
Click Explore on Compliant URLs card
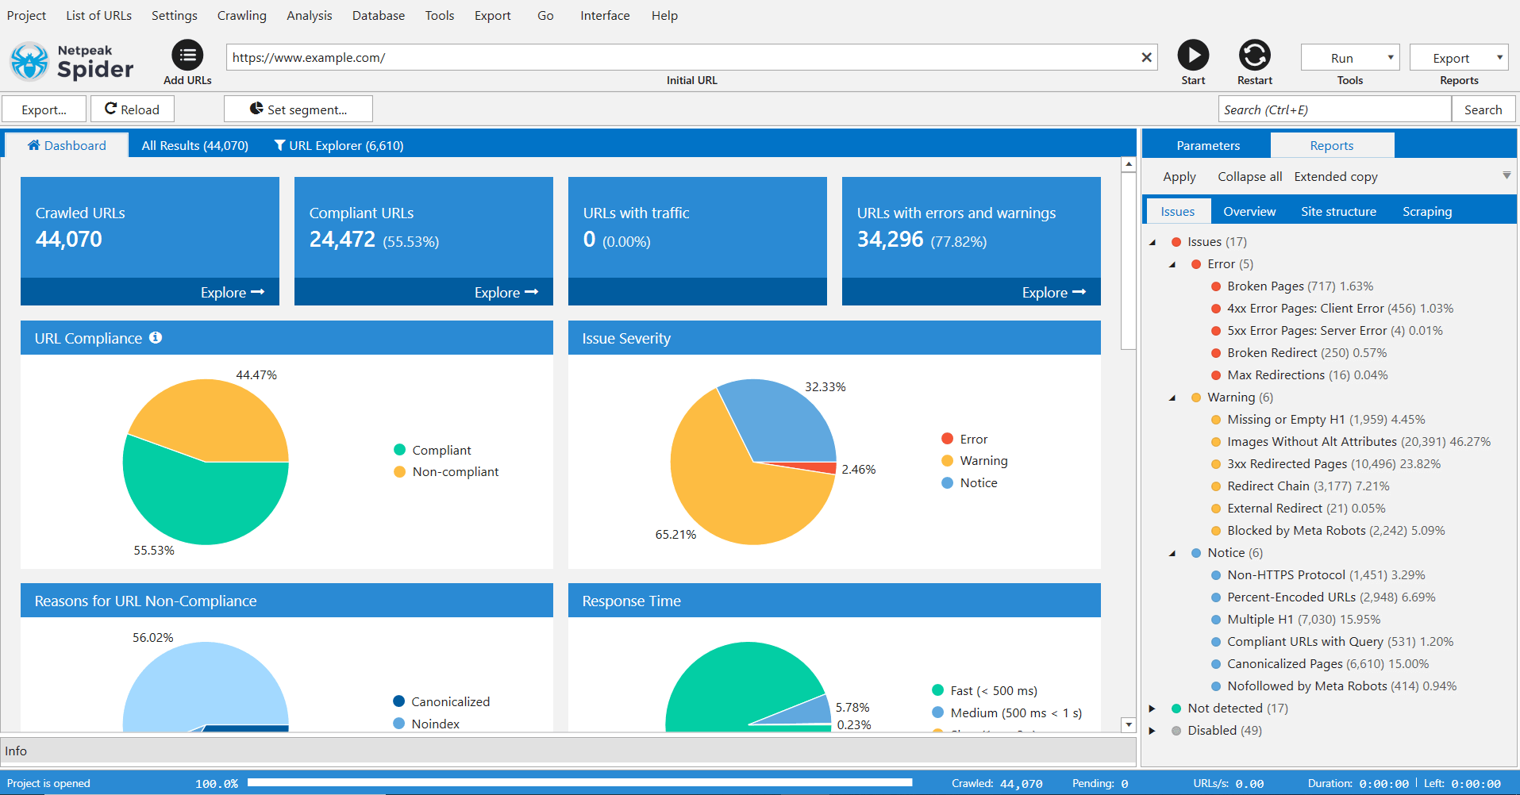click(506, 292)
